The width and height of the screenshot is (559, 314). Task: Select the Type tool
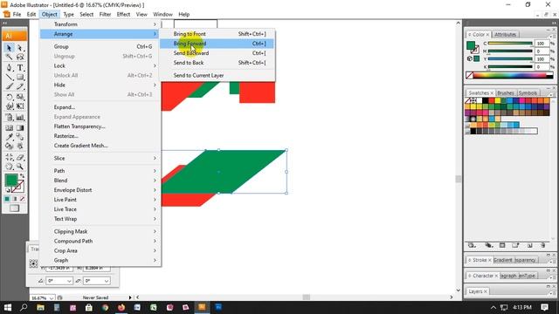(x=20, y=68)
